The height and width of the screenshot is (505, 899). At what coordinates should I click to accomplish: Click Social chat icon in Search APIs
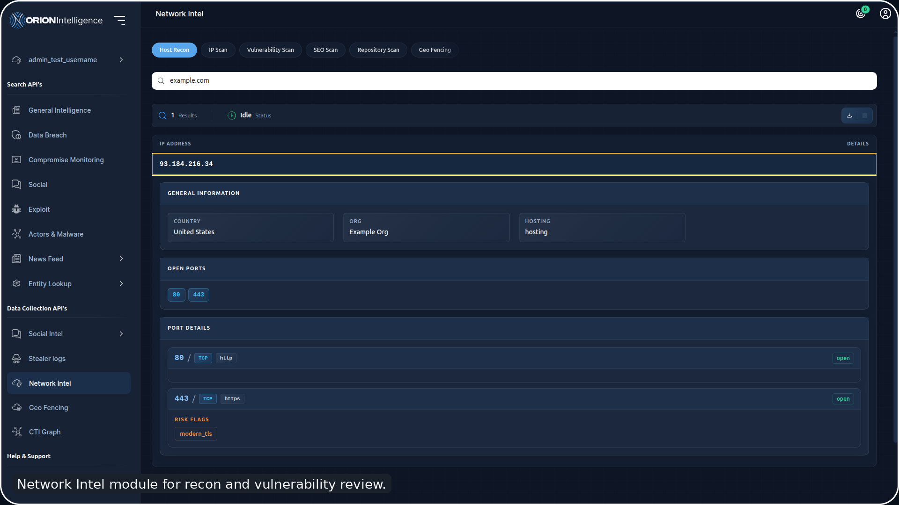pos(16,185)
